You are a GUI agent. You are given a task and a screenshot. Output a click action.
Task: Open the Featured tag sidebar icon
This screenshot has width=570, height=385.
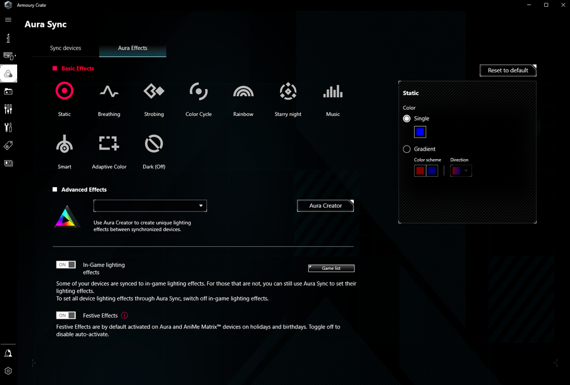pos(8,145)
